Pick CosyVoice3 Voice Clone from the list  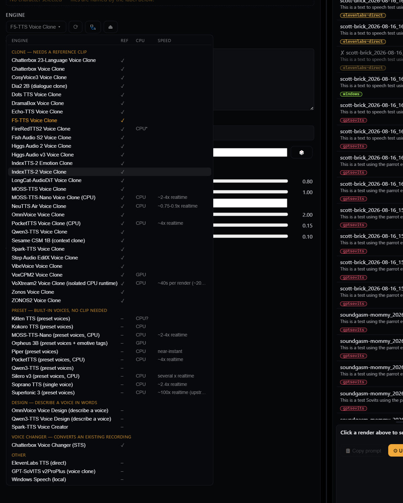click(x=110, y=77)
